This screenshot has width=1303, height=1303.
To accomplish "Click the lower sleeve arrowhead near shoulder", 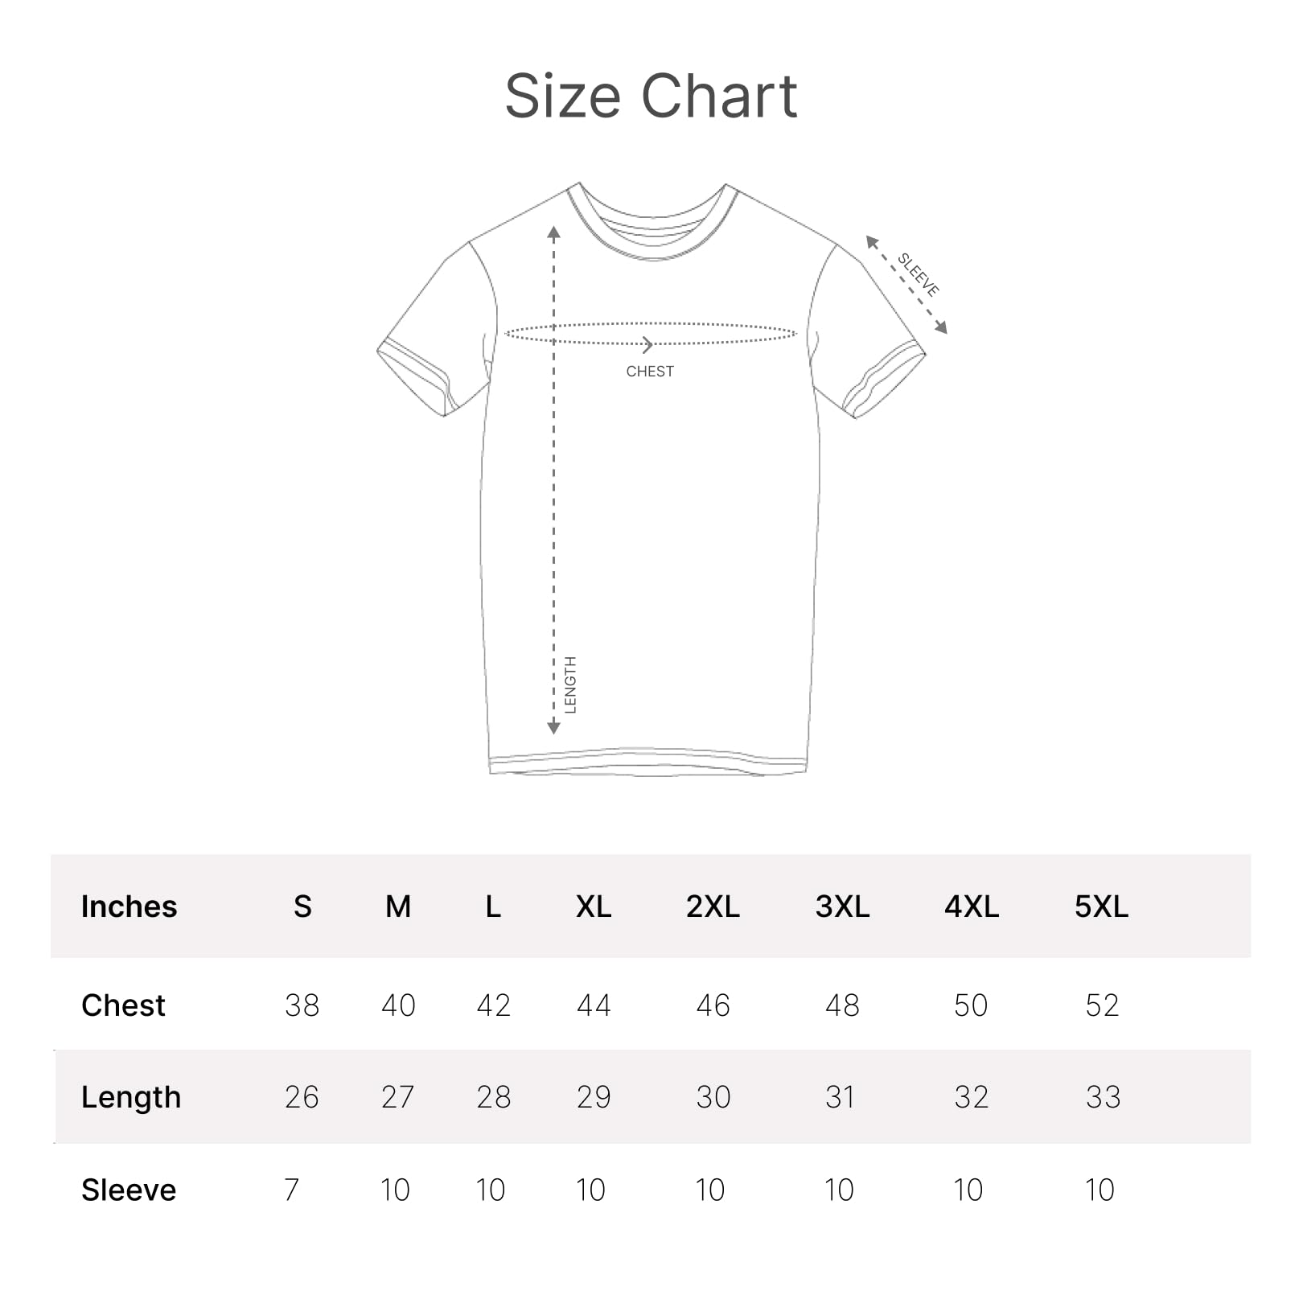I will tap(941, 327).
